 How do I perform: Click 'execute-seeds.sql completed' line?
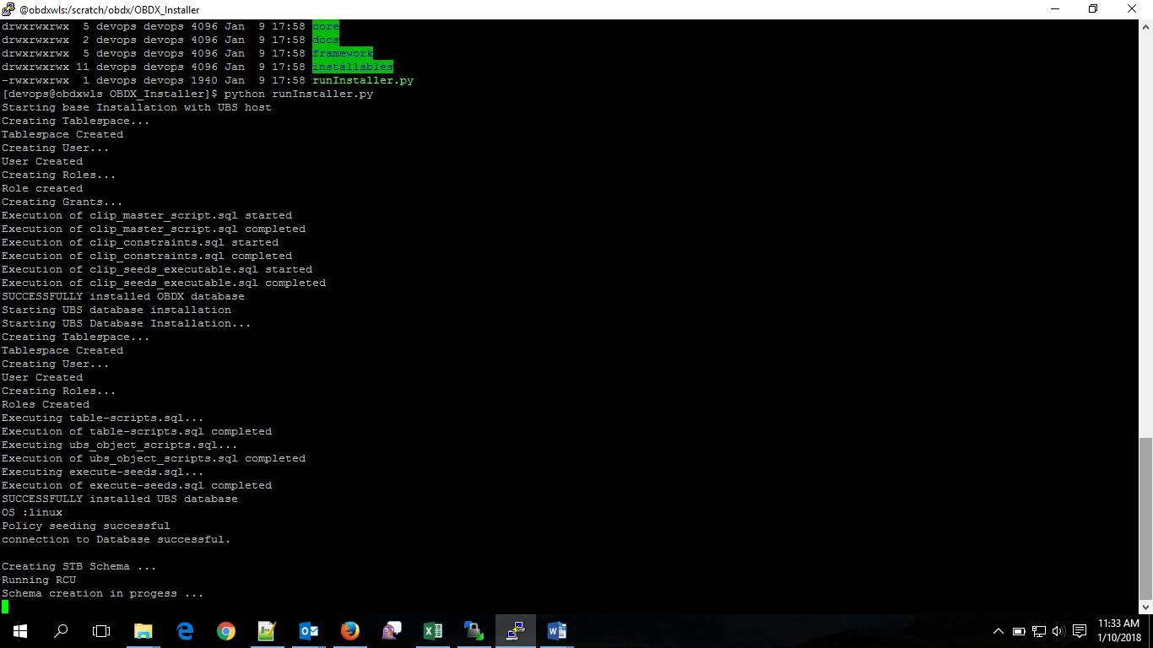181,485
